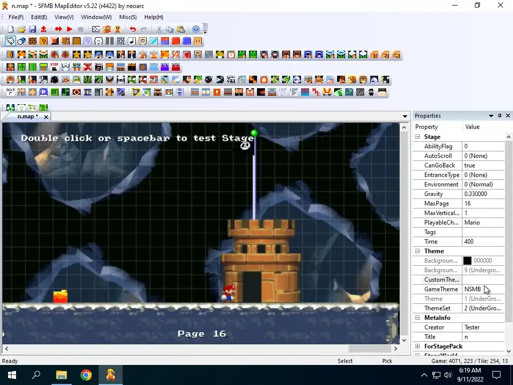Viewport: 513px width, 385px height.
Task: Select the Yoshi egg icon
Action: click(x=11, y=107)
